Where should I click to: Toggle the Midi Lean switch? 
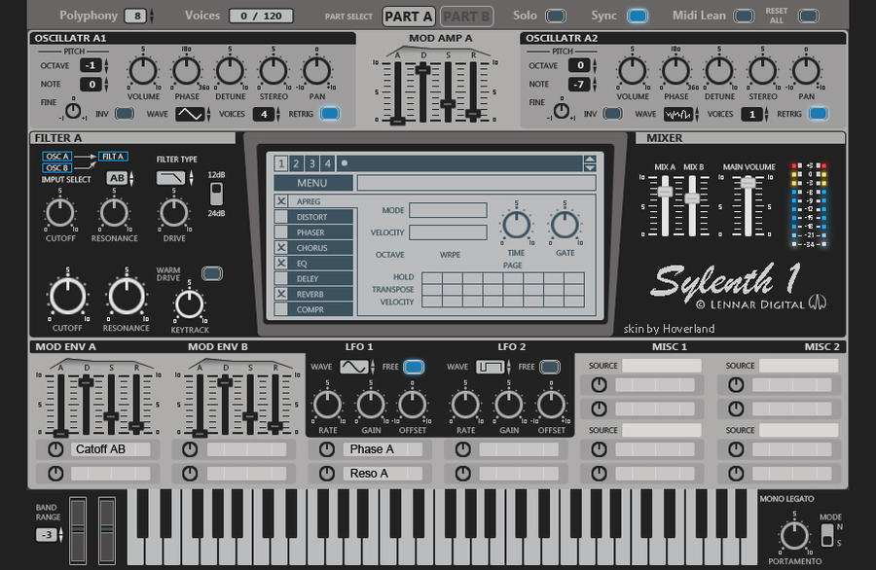(x=744, y=16)
